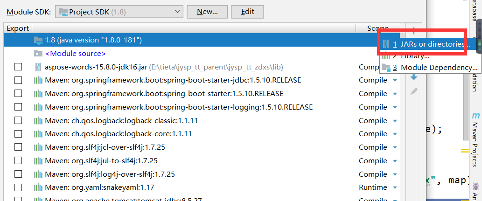Select Maven: org.yaml:snakeyaml:1.17 row
Image resolution: width=482 pixels, height=201 pixels.
click(x=202, y=187)
